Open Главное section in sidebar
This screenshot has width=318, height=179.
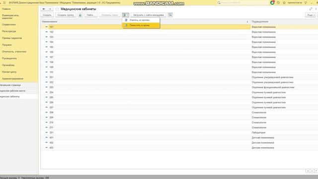point(6,9)
